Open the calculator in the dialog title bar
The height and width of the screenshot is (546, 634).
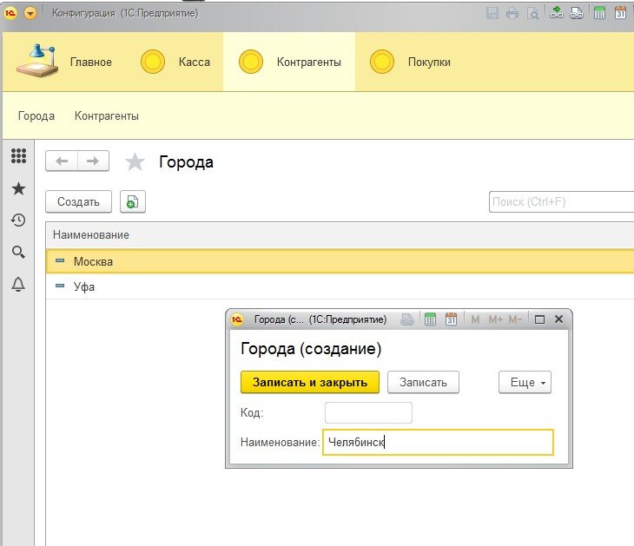pyautogui.click(x=430, y=319)
